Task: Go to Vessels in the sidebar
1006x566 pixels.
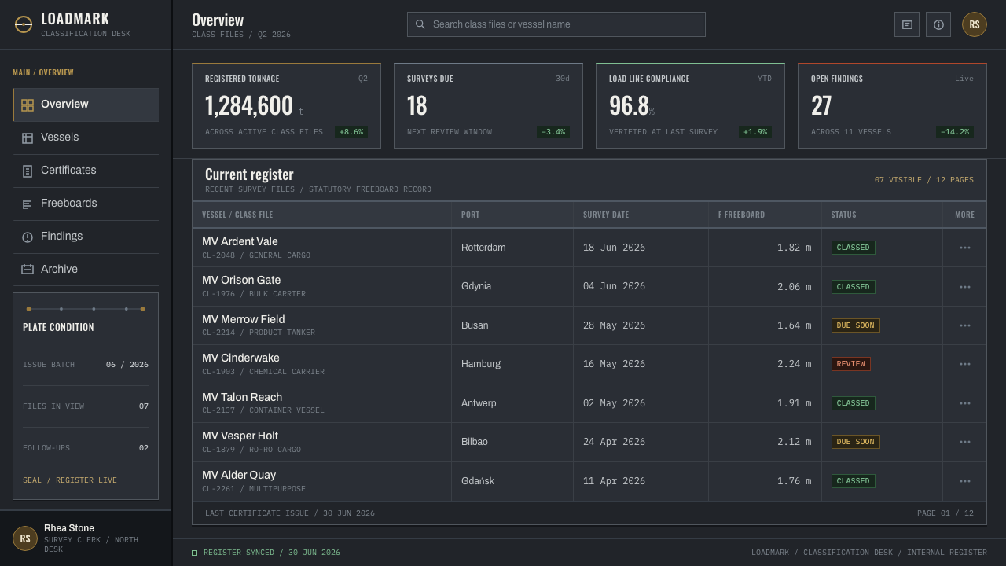Action: click(86, 138)
